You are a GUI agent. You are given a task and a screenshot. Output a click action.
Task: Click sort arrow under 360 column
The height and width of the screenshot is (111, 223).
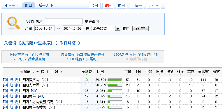(138, 74)
